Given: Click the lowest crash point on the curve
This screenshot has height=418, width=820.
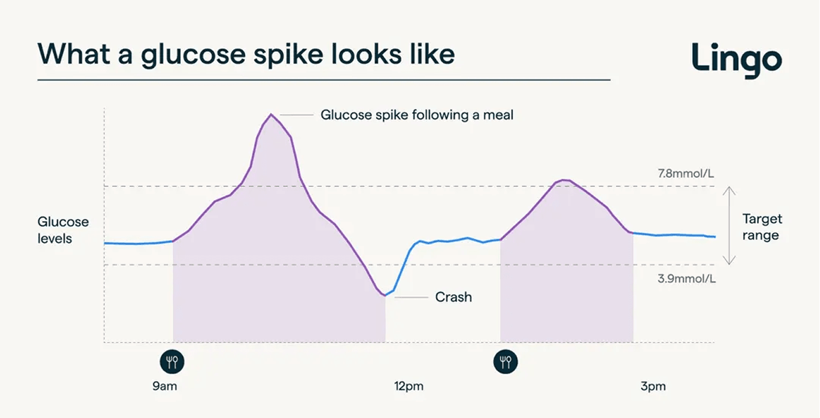Looking at the screenshot, I should [x=384, y=296].
